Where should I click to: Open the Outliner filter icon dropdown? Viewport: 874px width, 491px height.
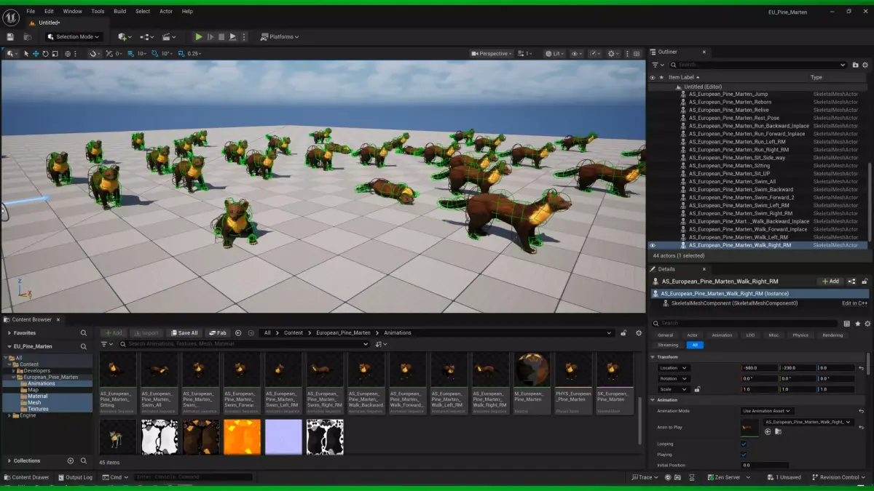click(656, 65)
